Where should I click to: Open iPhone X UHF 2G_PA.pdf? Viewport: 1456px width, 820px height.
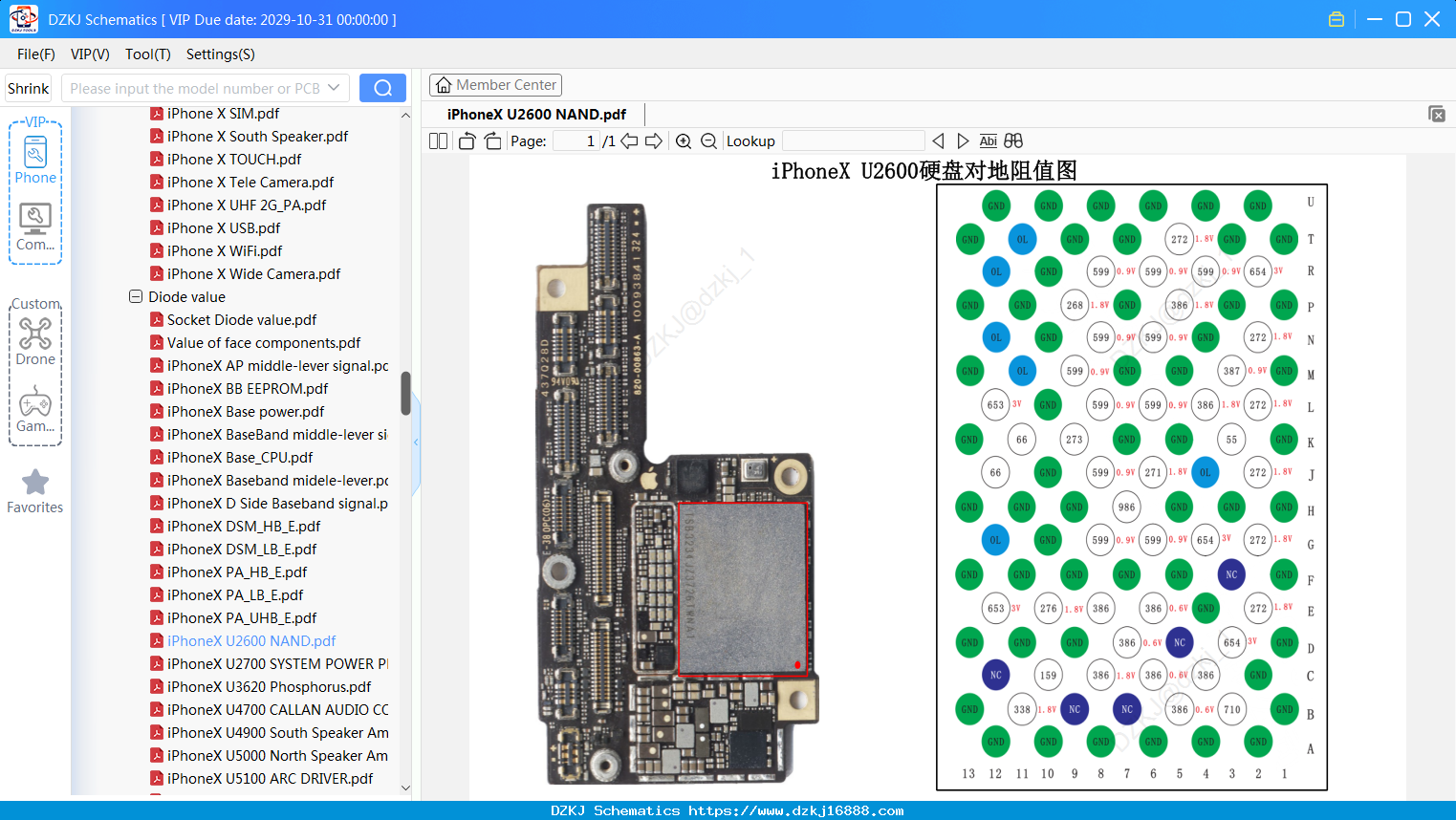click(x=247, y=205)
